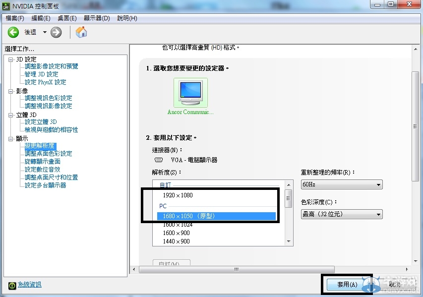423x297 pixels.
Task: Open the 重新整理的頻率 60Hz dropdown
Action: (x=342, y=184)
